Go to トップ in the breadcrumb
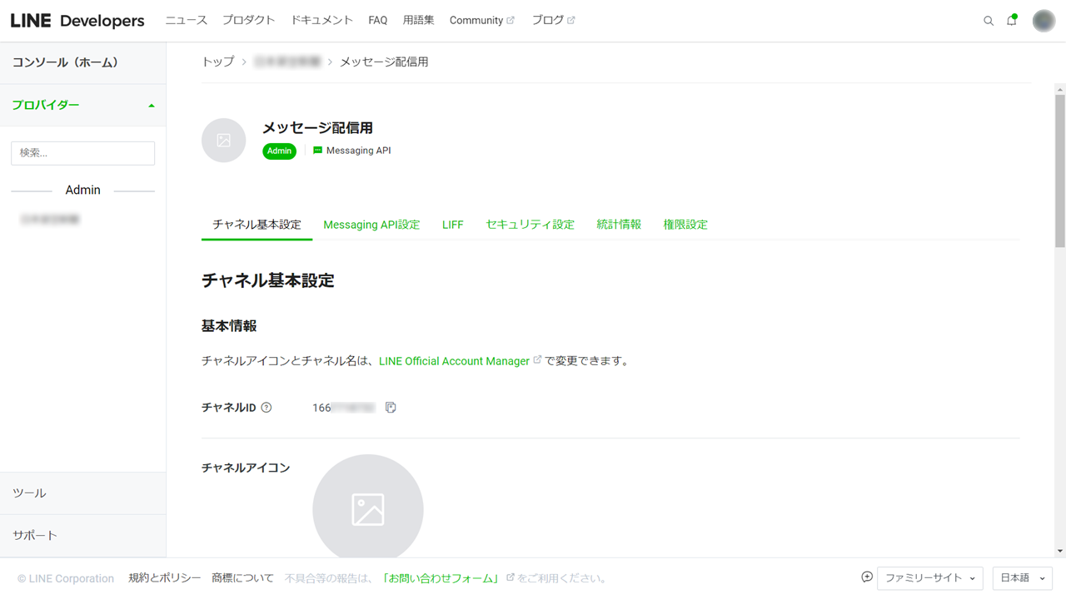This screenshot has height=599, width=1066. (218, 62)
